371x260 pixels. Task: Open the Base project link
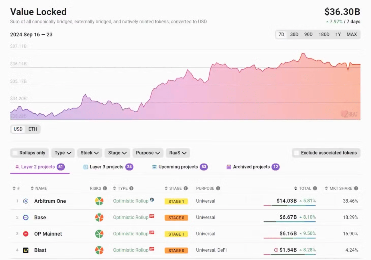point(40,218)
